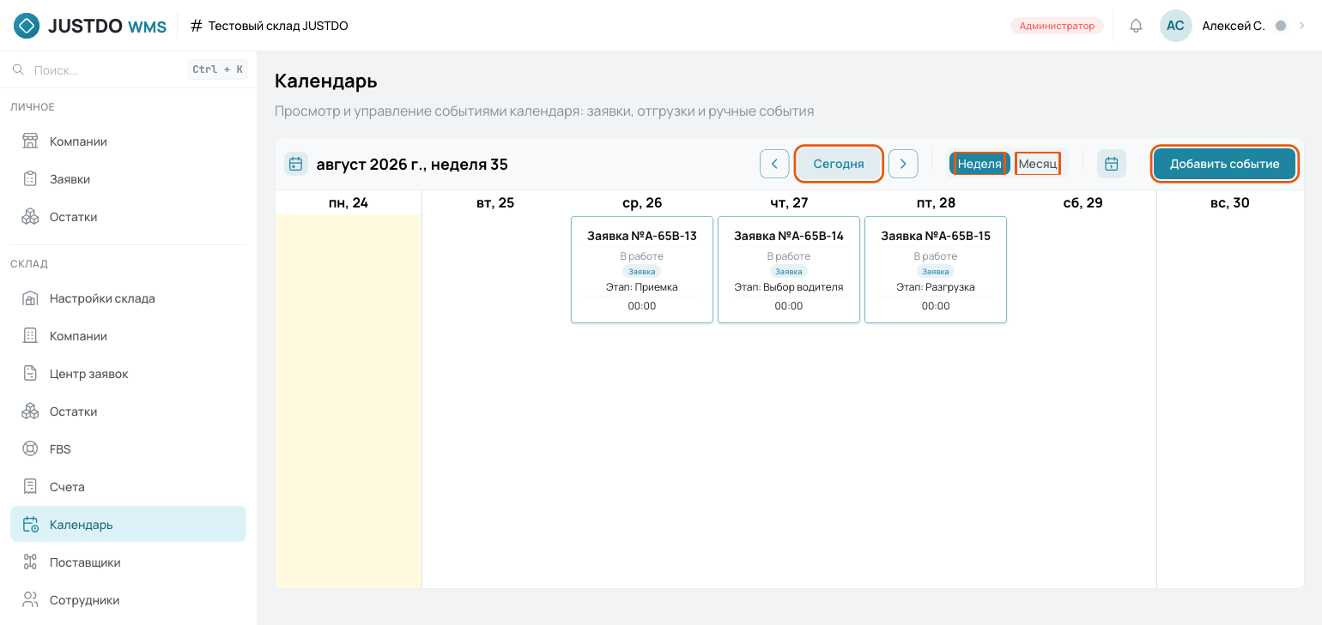Open notifications with the bell icon

click(x=1136, y=26)
